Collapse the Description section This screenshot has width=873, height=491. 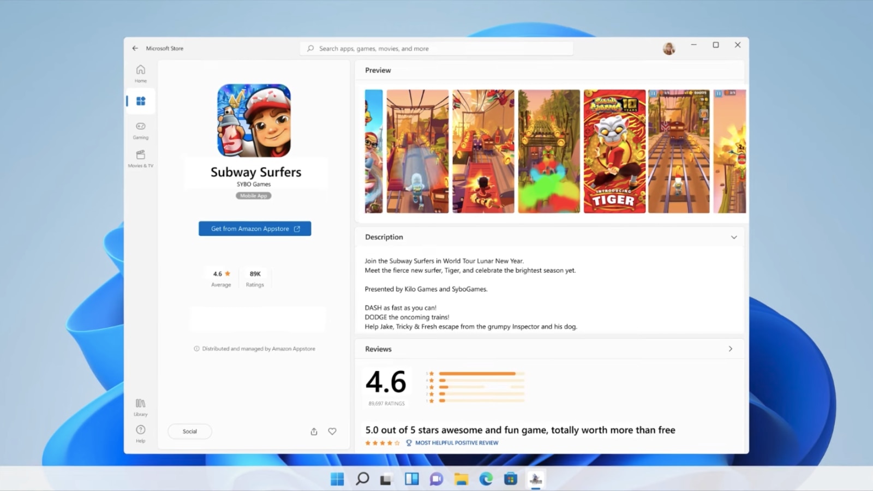734,237
